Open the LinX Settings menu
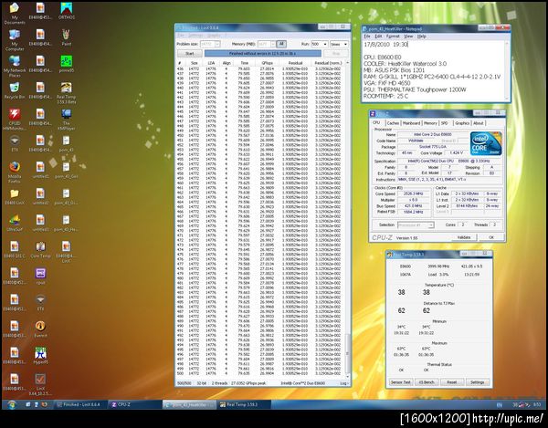This screenshot has height=428, width=548. tap(195, 36)
